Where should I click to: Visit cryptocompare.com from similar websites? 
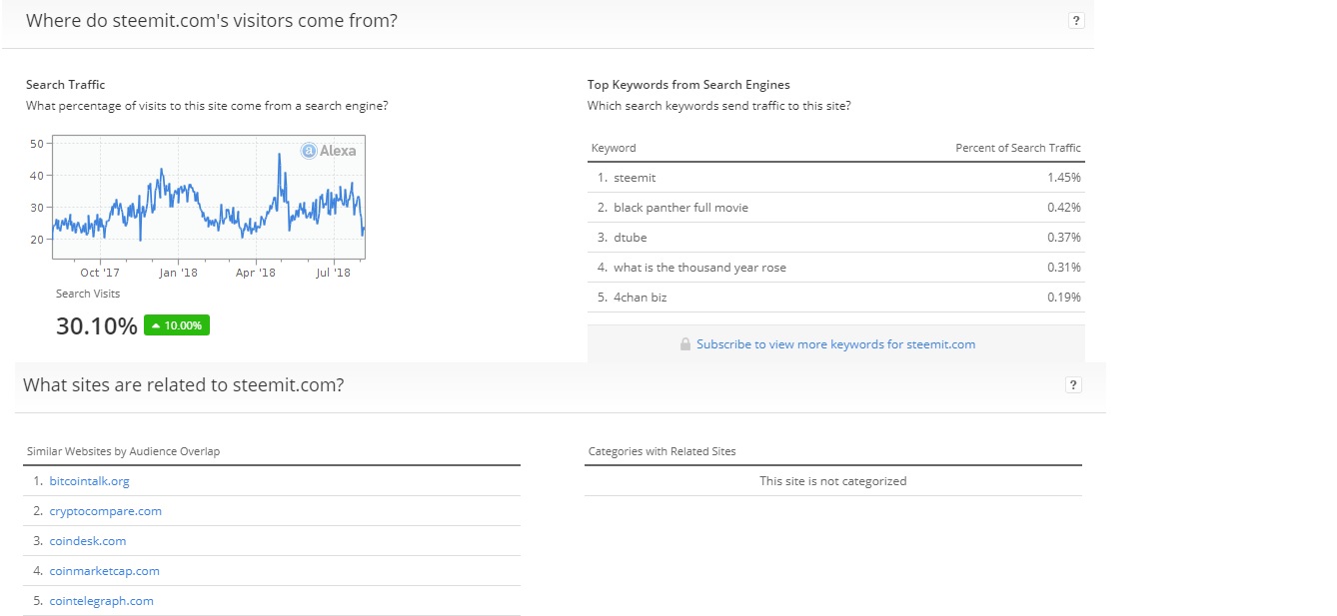[x=105, y=511]
